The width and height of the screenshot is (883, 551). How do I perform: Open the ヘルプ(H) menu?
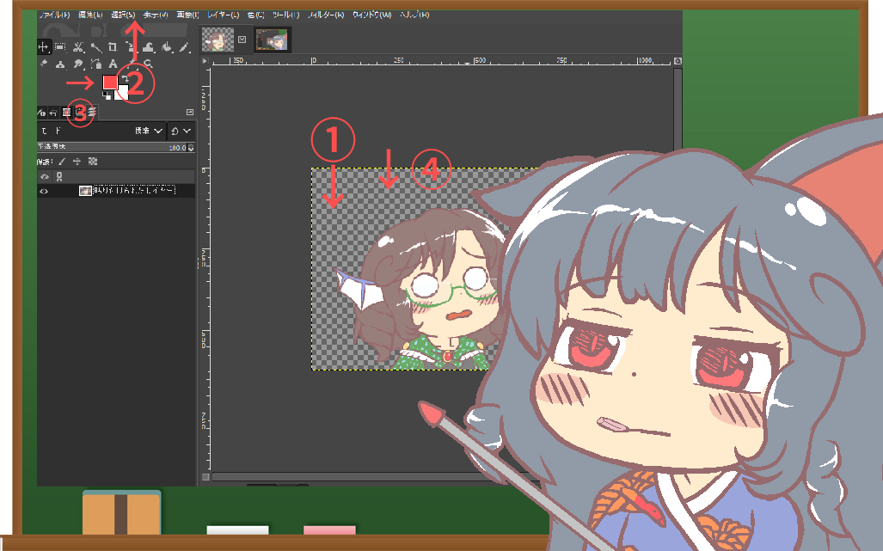[414, 15]
